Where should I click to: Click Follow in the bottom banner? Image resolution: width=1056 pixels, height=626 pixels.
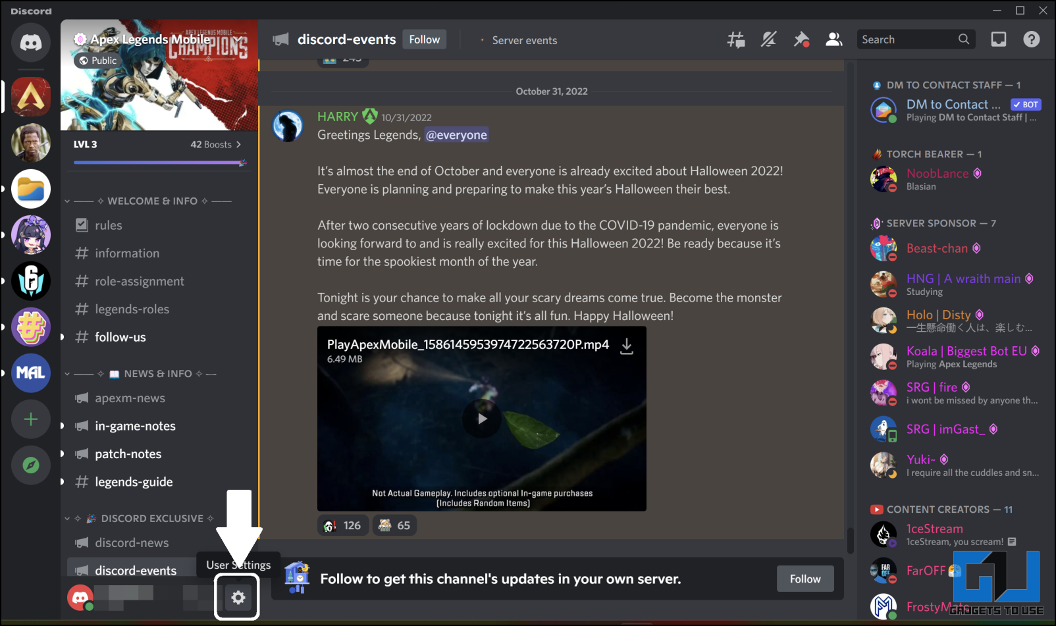(805, 579)
